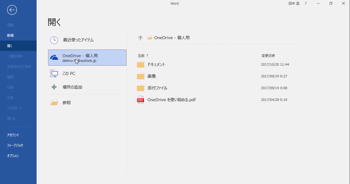
Task: Click date 2017/04/28 0:19
Action: [274, 100]
